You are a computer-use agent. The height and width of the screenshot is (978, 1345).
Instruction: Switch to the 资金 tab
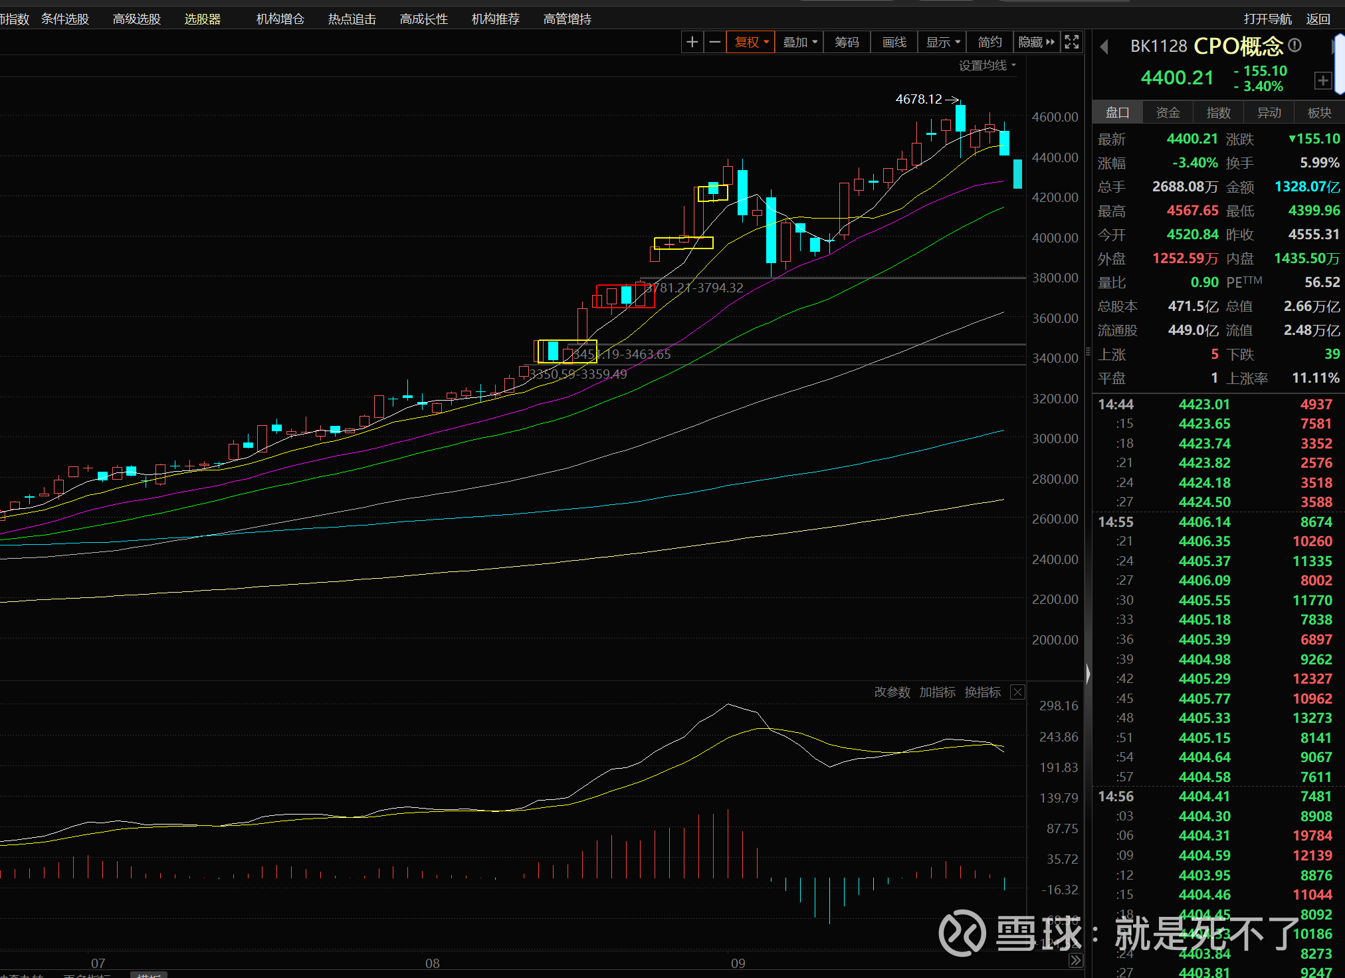coord(1168,113)
